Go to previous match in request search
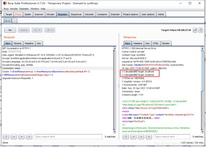Image resolution: width=206 pixels, height=147 pixels. click(14, 137)
